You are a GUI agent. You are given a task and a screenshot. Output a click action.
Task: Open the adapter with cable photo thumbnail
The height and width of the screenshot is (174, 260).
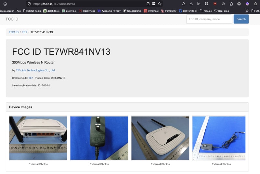pyautogui.click(x=219, y=138)
